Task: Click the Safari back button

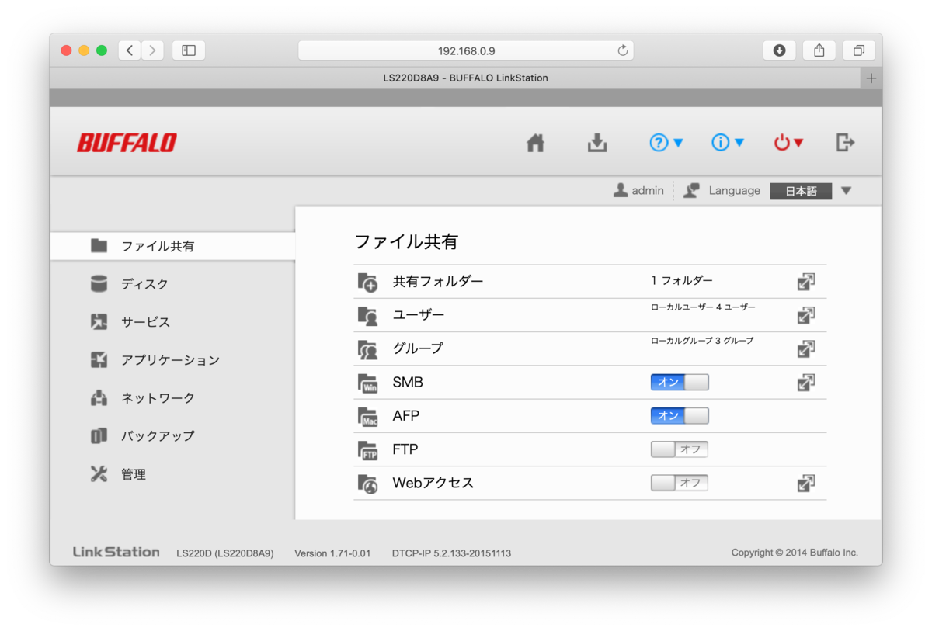Action: tap(130, 50)
